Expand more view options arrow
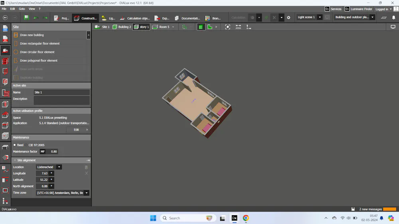 216,27
